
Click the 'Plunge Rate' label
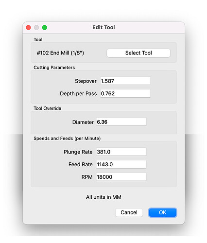[78, 152]
